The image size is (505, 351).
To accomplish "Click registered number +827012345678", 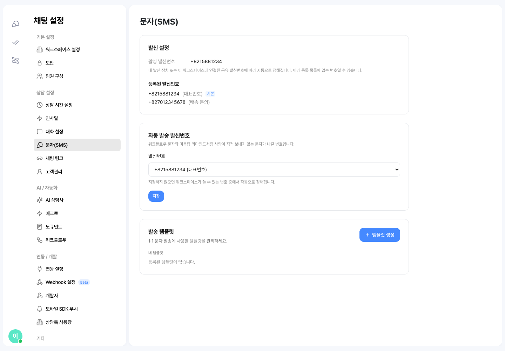I will point(167,102).
